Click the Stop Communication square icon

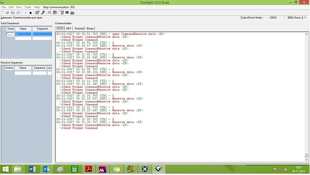pos(31,13)
